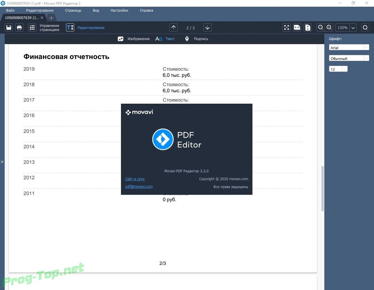Open the Страницы menu
Viewport: 374px width, 290px height.
click(73, 10)
